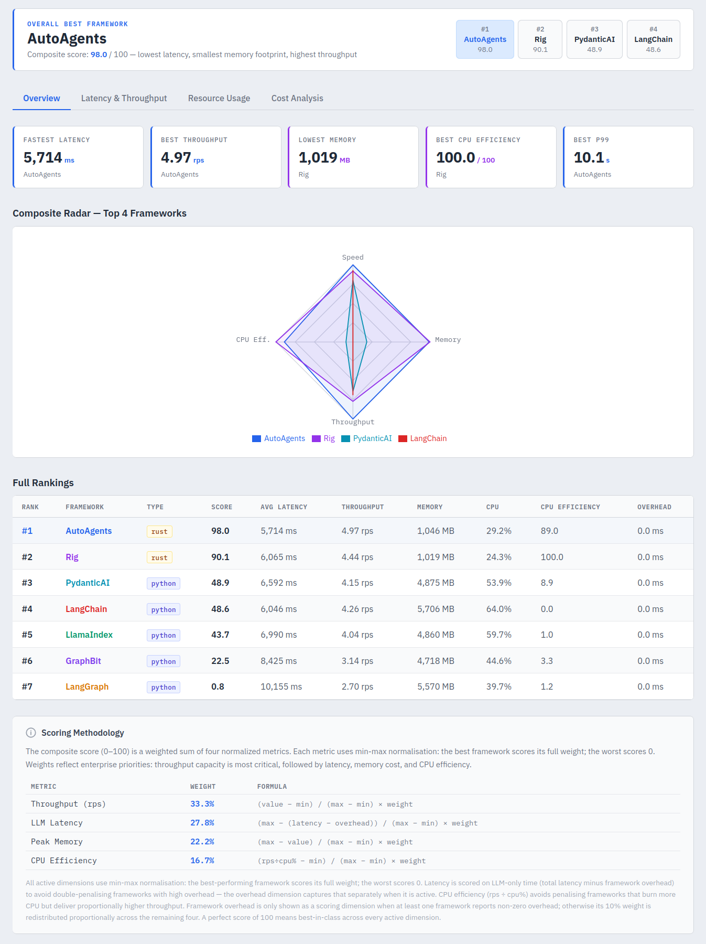Click the #1 AutoAgents rank badge
Image resolution: width=706 pixels, height=944 pixels.
[x=485, y=39]
